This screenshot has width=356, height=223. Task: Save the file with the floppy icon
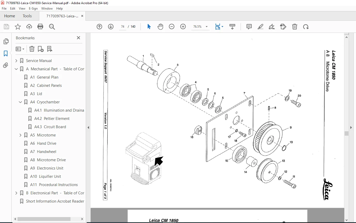6,27
